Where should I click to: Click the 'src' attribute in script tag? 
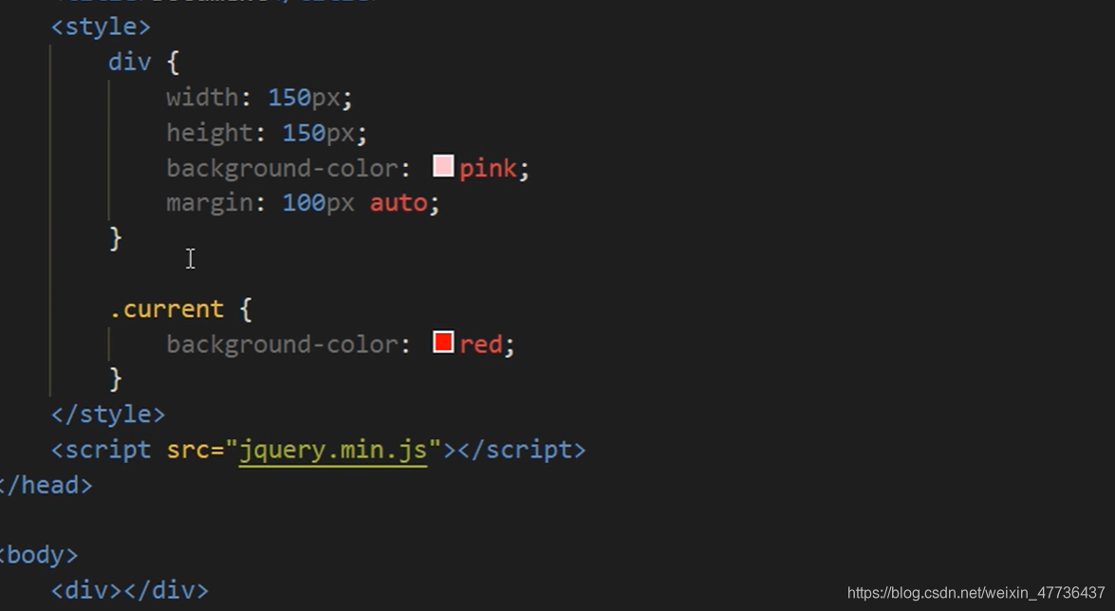tap(188, 451)
